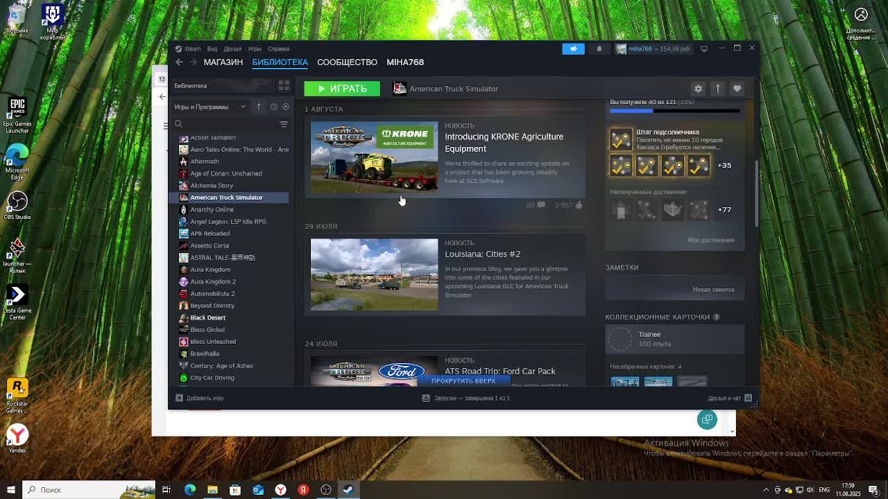Screen dimensions: 888x499
Task: Open the Штат подсолнечника achievement icon
Action: 621,139
